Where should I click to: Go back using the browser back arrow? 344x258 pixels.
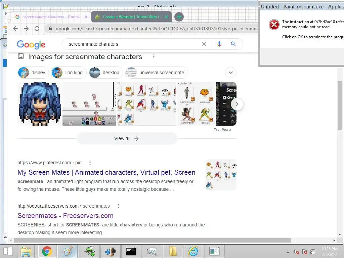(x=15, y=29)
